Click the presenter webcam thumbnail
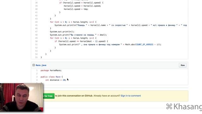 pyautogui.click(x=22, y=98)
